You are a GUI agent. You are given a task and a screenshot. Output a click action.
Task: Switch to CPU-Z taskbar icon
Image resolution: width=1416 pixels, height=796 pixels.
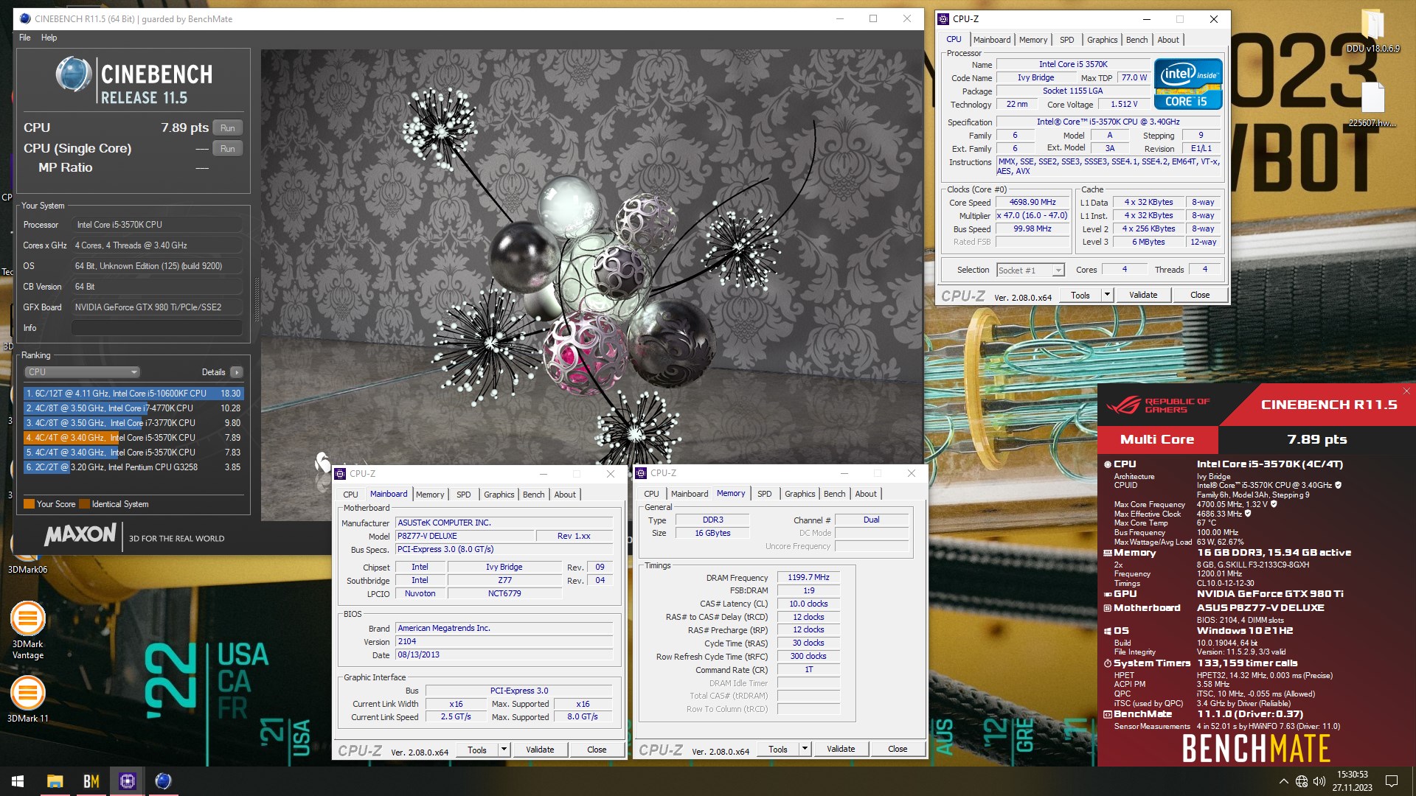(128, 781)
